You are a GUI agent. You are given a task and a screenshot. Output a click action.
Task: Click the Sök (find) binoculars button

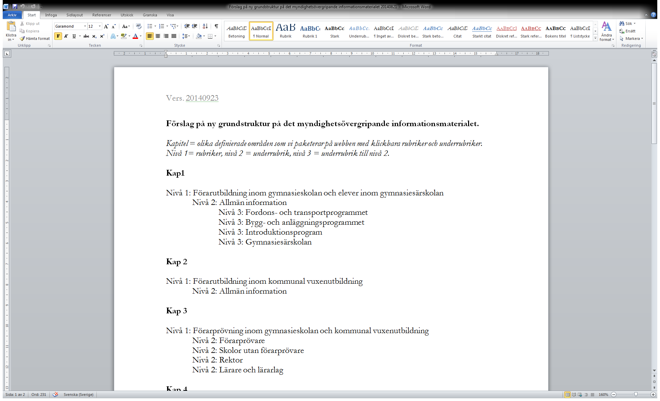coord(627,24)
